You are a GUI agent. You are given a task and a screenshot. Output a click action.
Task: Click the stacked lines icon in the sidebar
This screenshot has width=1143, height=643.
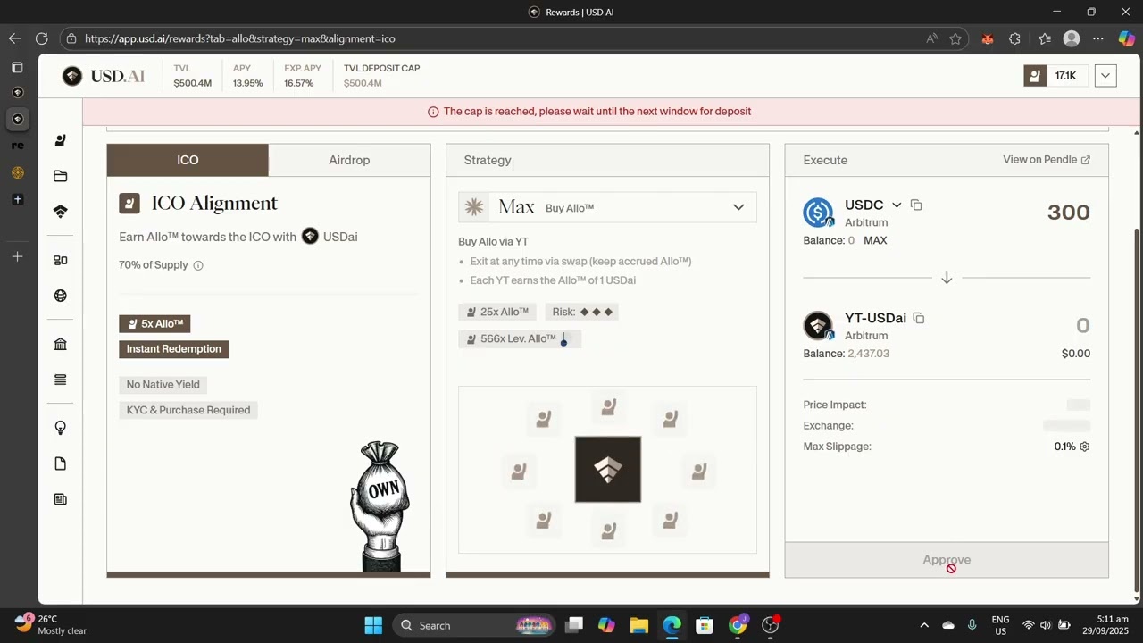point(61,380)
